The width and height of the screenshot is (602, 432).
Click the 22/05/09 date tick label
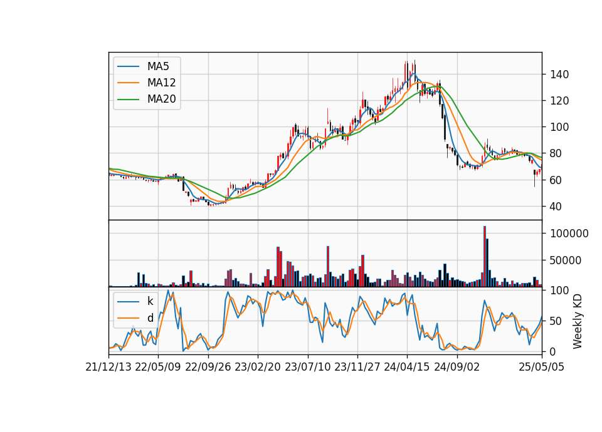[x=158, y=368]
